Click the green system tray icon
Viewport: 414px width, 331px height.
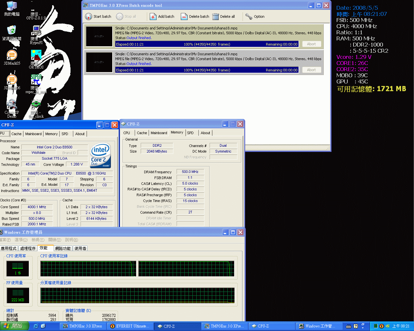[376, 326]
